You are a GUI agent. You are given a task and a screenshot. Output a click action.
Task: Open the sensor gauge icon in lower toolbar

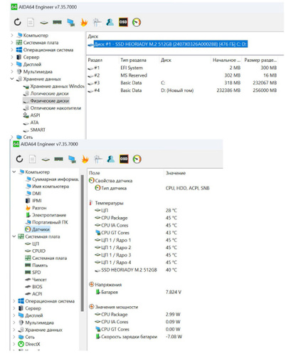(x=137, y=159)
